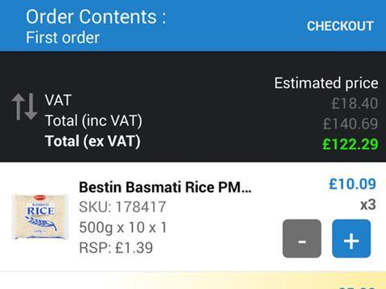The height and width of the screenshot is (289, 386).
Task: Increase rice quantity with plus button
Action: pos(351,238)
